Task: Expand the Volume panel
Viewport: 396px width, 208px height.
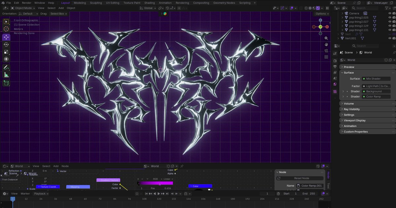Action: point(367,104)
